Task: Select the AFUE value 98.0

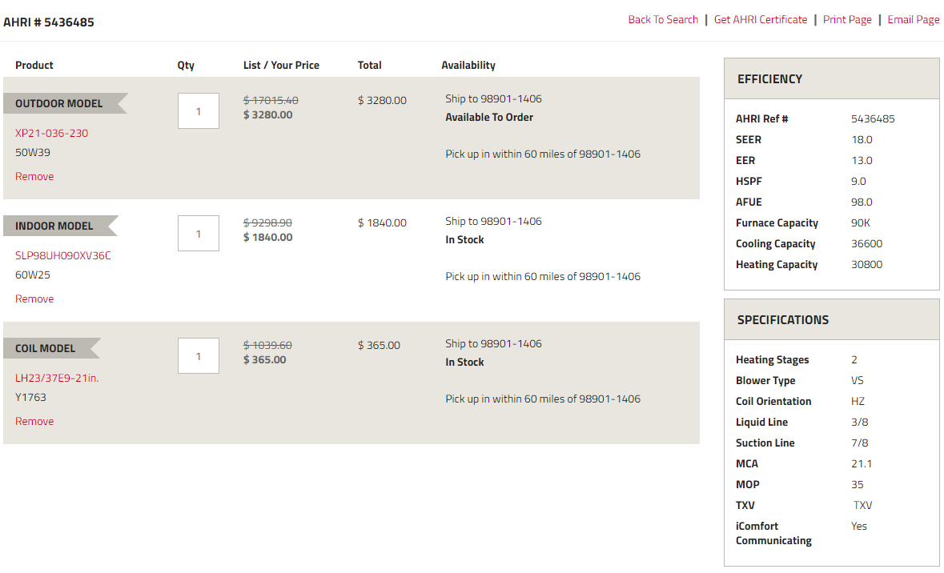Action: point(862,202)
